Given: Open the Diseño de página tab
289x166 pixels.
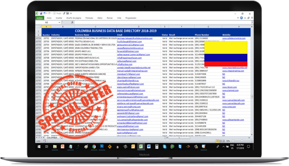Looking at the screenshot, I should [x=74, y=18].
